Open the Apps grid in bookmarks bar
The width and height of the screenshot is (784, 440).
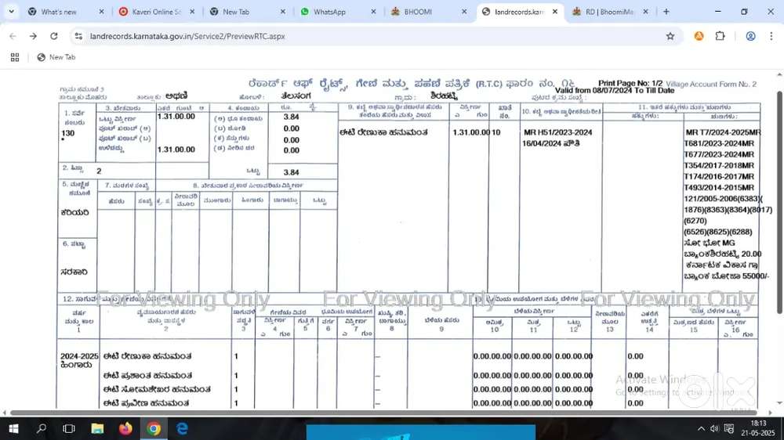coord(14,57)
